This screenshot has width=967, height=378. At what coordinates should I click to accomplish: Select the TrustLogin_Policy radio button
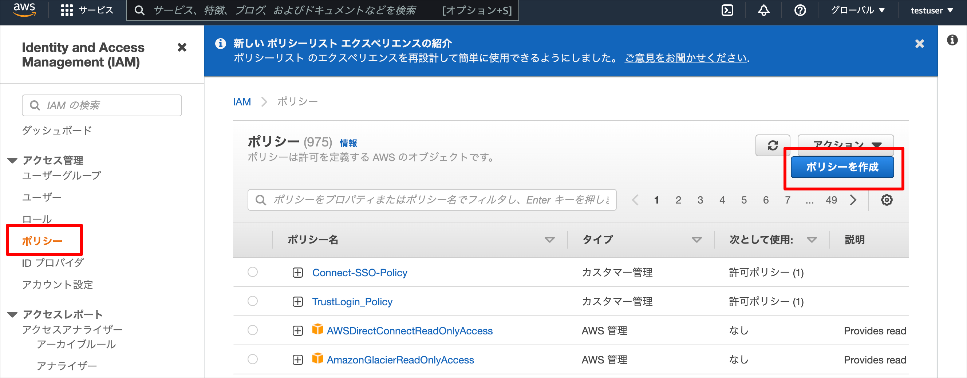[253, 301]
